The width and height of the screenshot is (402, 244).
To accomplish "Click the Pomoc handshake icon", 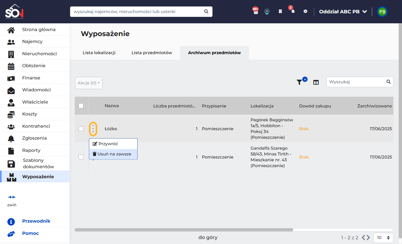I will 11,234.
